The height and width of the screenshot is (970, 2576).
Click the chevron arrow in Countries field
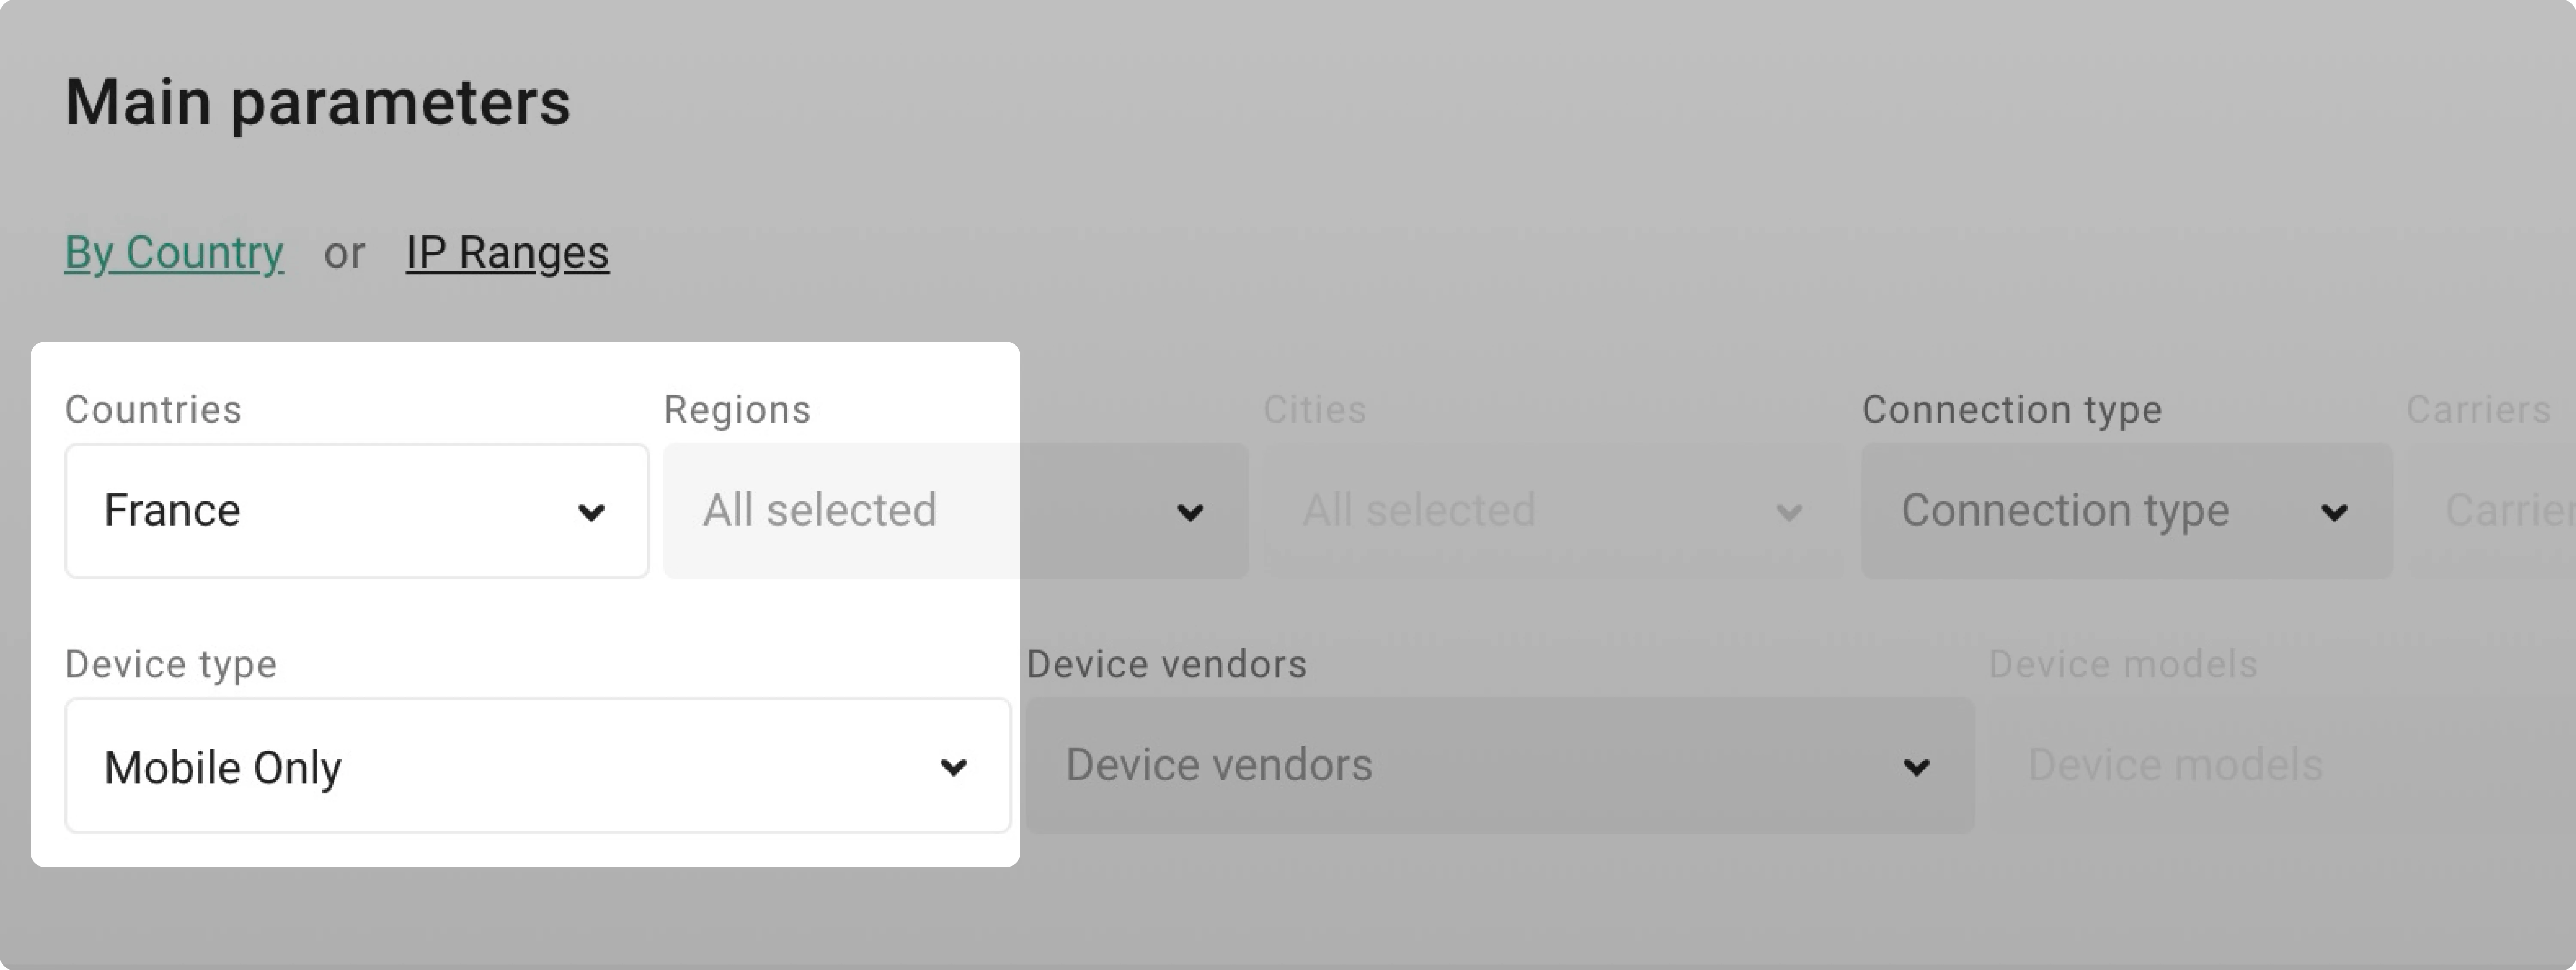tap(591, 513)
